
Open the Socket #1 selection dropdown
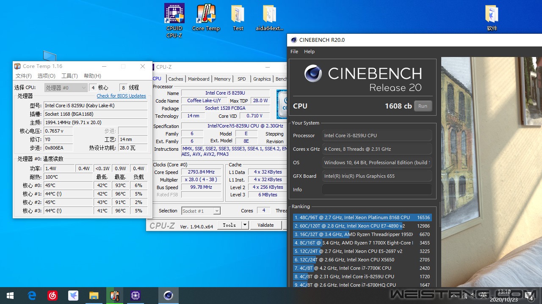tap(201, 211)
